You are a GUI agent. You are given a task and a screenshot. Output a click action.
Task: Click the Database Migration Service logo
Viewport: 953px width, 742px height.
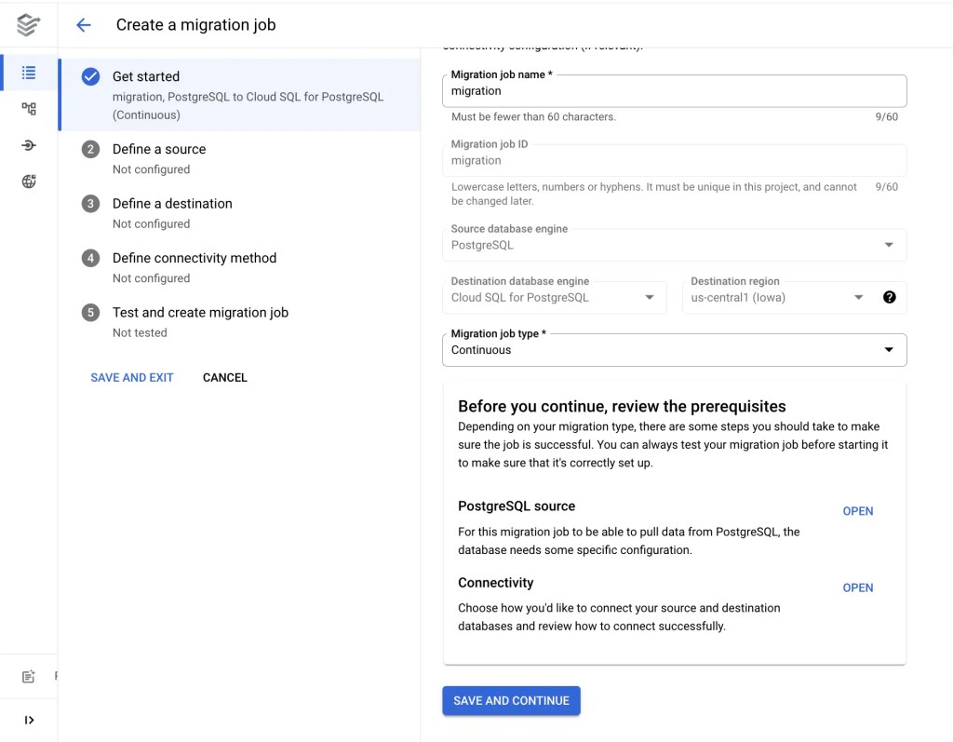tap(28, 24)
